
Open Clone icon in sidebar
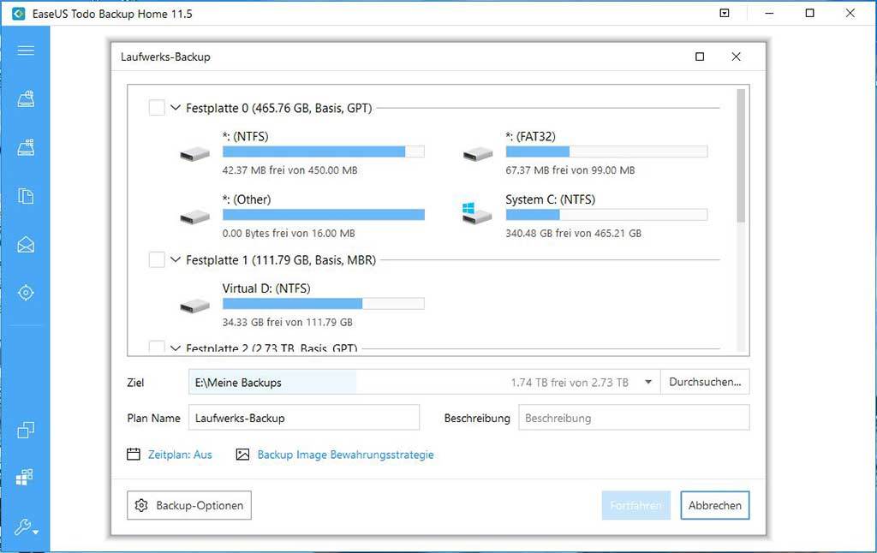pos(26,430)
